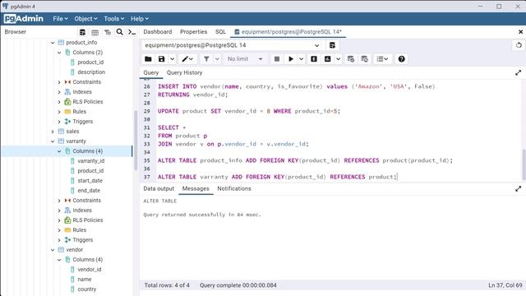526x296 pixels.
Task: Click the Explain query icon
Action: [314, 59]
